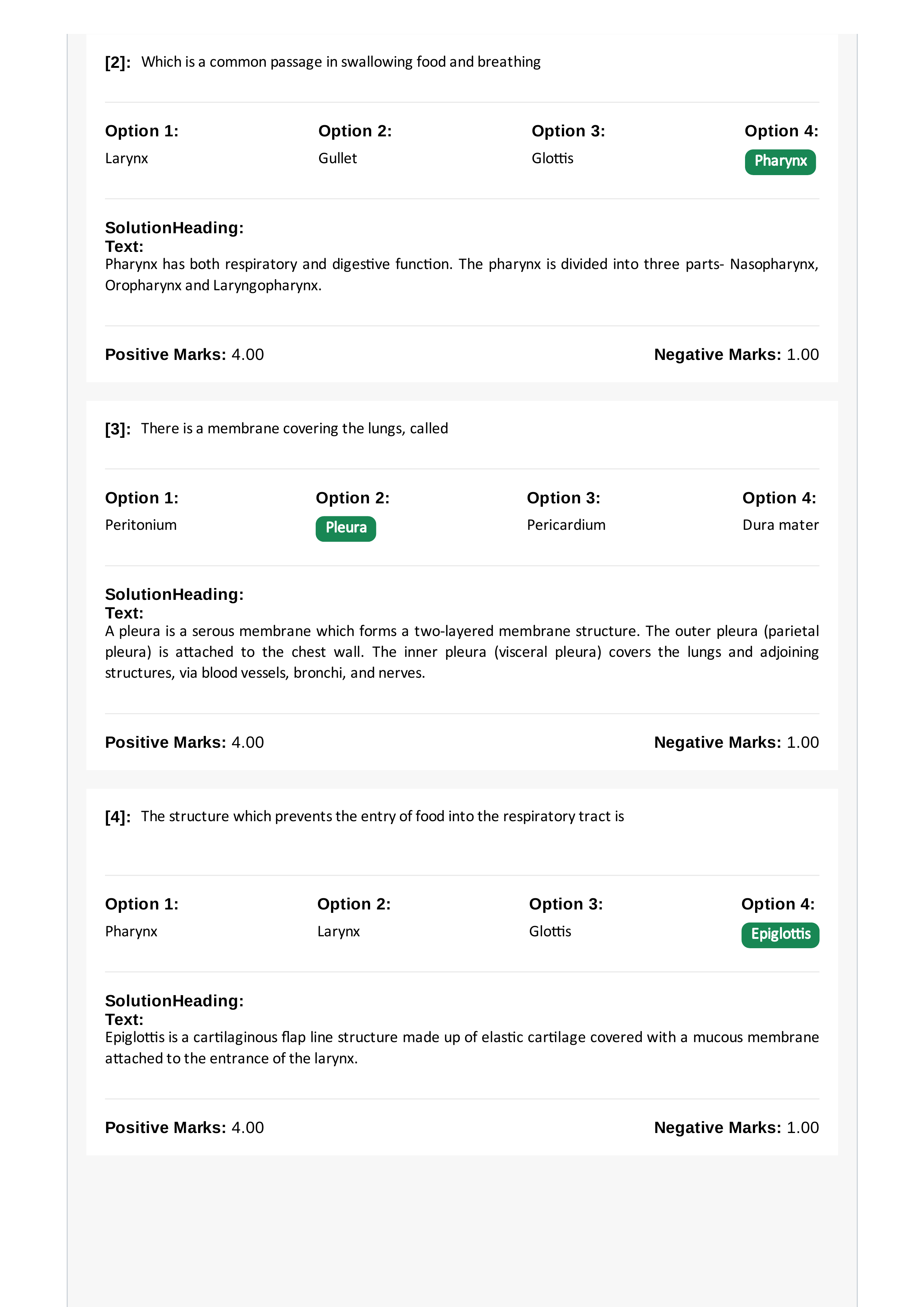923x1307 pixels.
Task: Choose Larynx option for question 2
Action: click(x=126, y=158)
